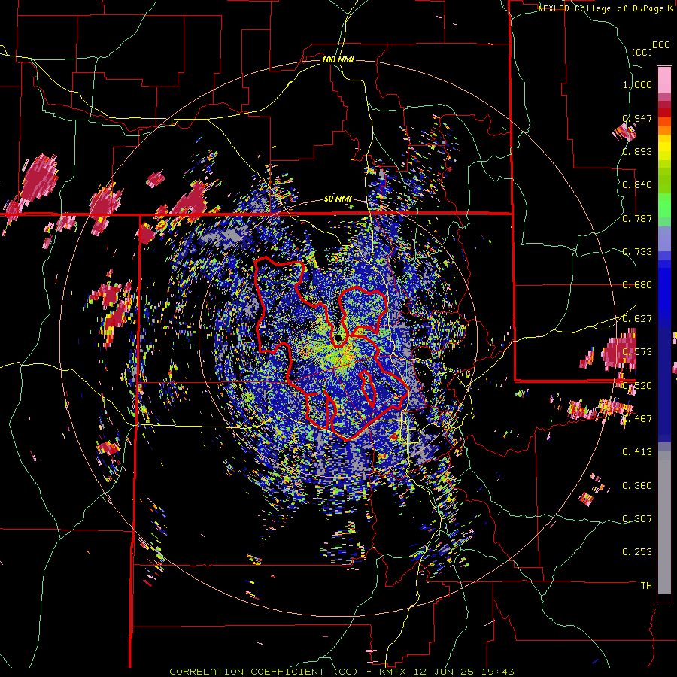Select the 0.680 scale value
Image resolution: width=677 pixels, height=677 pixels.
(x=637, y=285)
